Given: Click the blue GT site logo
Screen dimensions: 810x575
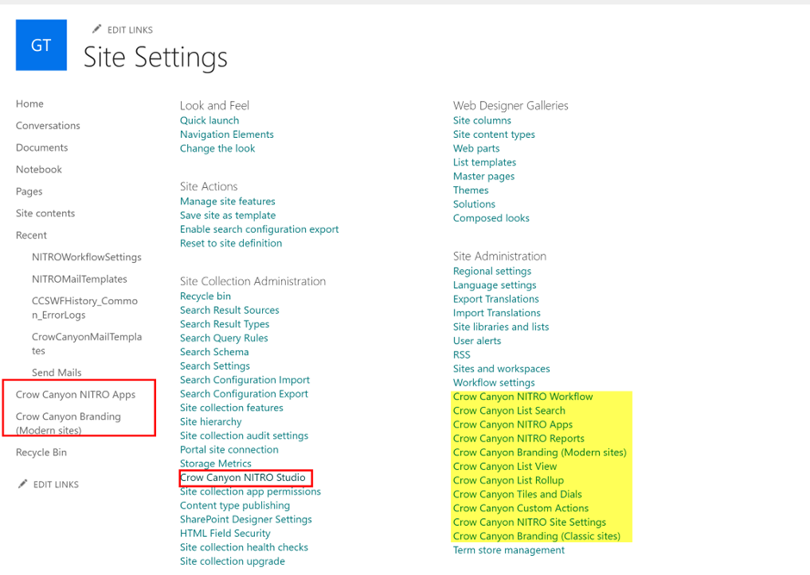Looking at the screenshot, I should (41, 45).
